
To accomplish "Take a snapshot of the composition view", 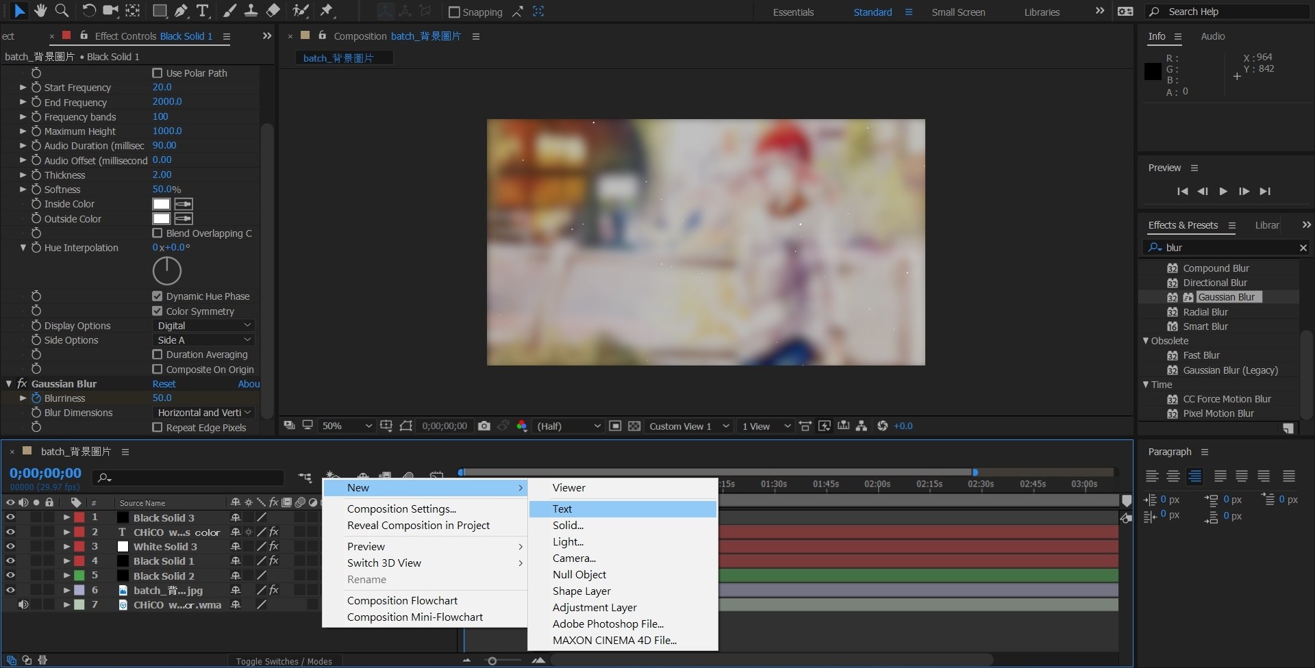I will pos(484,426).
